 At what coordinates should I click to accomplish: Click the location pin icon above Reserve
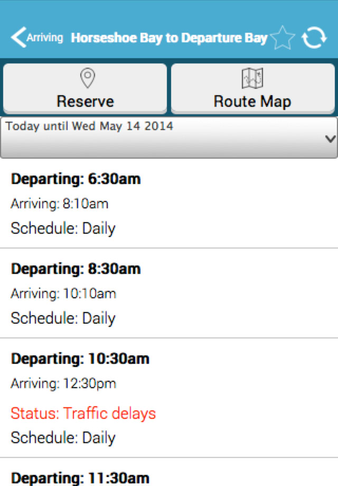pyautogui.click(x=87, y=79)
